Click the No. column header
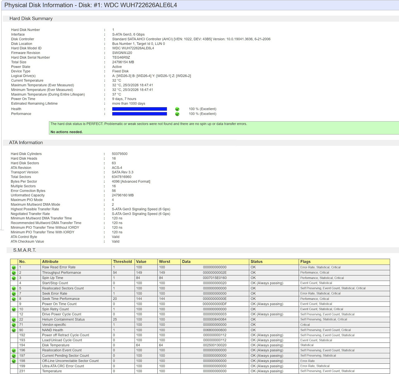399x374 pixels. 29,262
